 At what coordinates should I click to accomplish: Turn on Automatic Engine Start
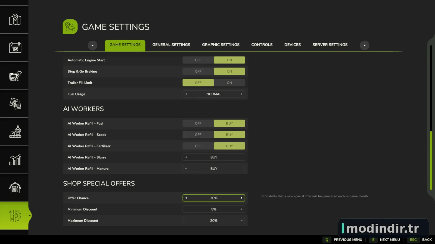point(229,60)
